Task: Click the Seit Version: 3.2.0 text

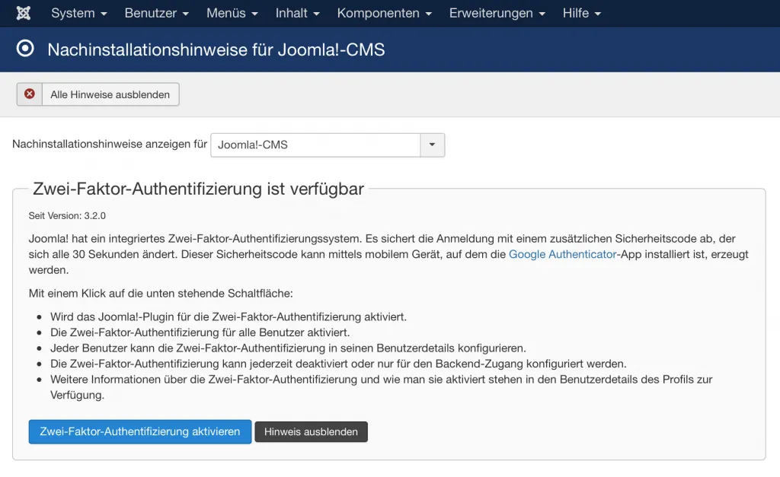Action: click(x=67, y=215)
